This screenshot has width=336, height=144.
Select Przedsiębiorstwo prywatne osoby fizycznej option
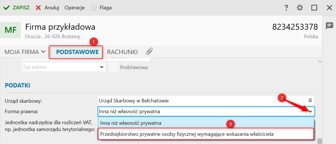[187, 134]
